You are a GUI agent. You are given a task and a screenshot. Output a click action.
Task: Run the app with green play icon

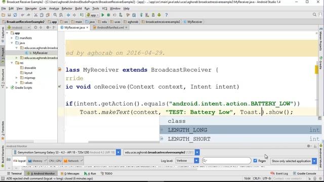(x=103, y=15)
